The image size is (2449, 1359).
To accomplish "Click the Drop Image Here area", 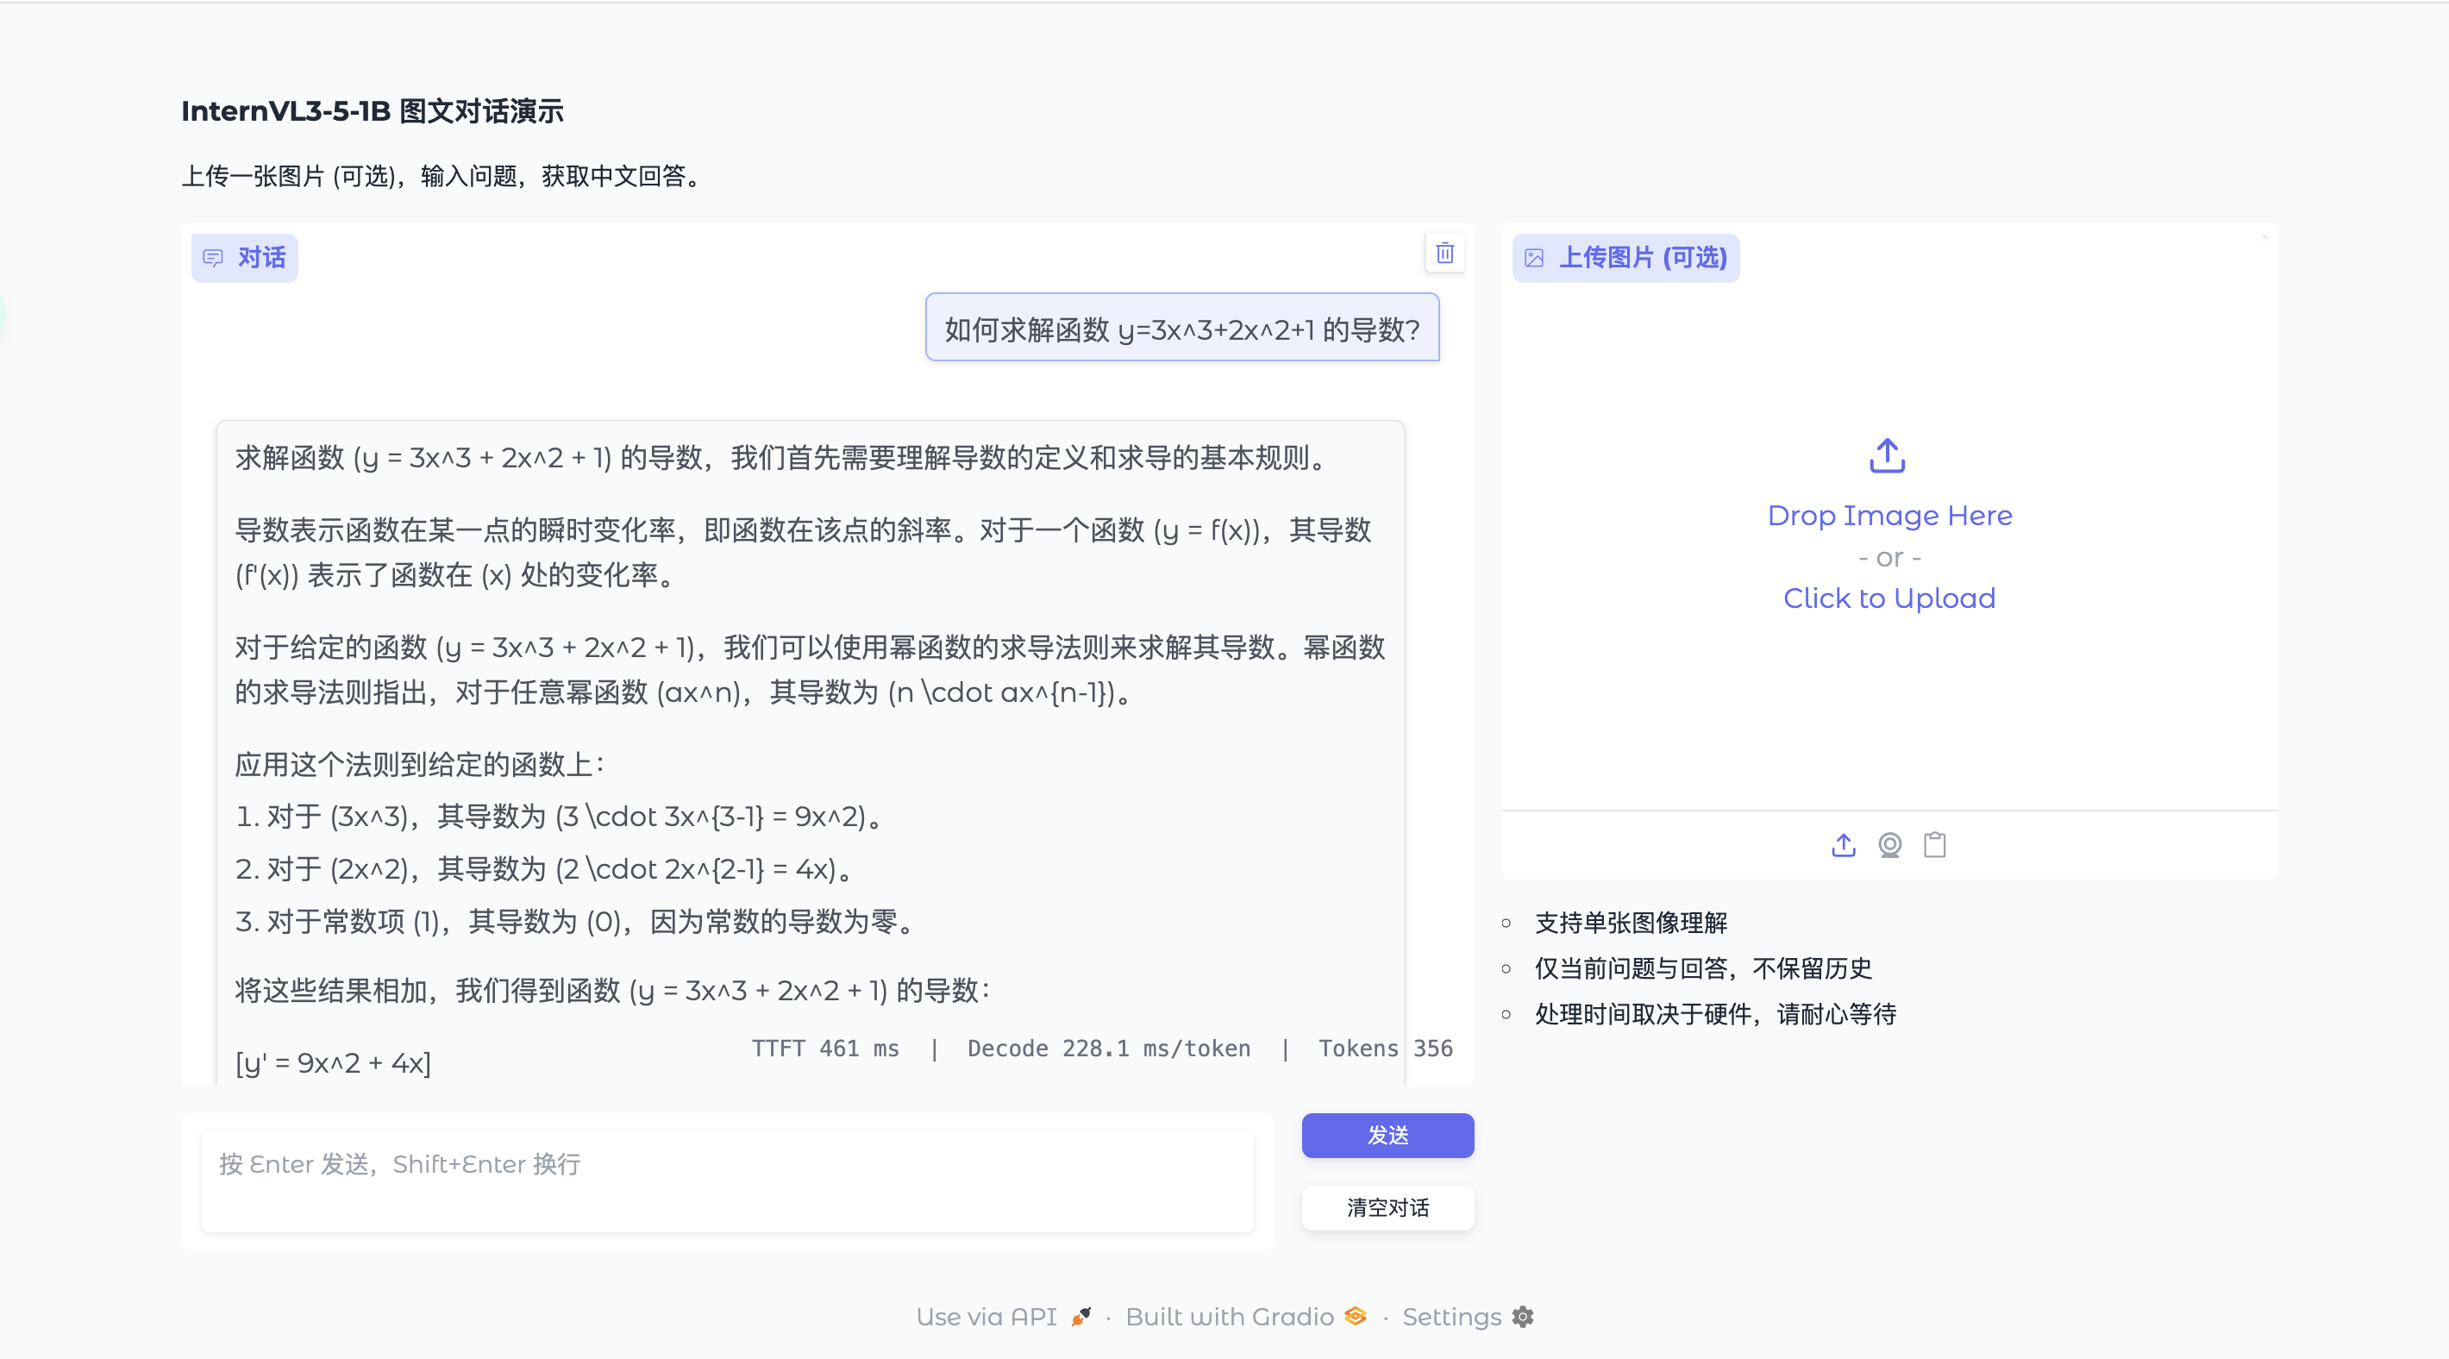I will [1889, 516].
